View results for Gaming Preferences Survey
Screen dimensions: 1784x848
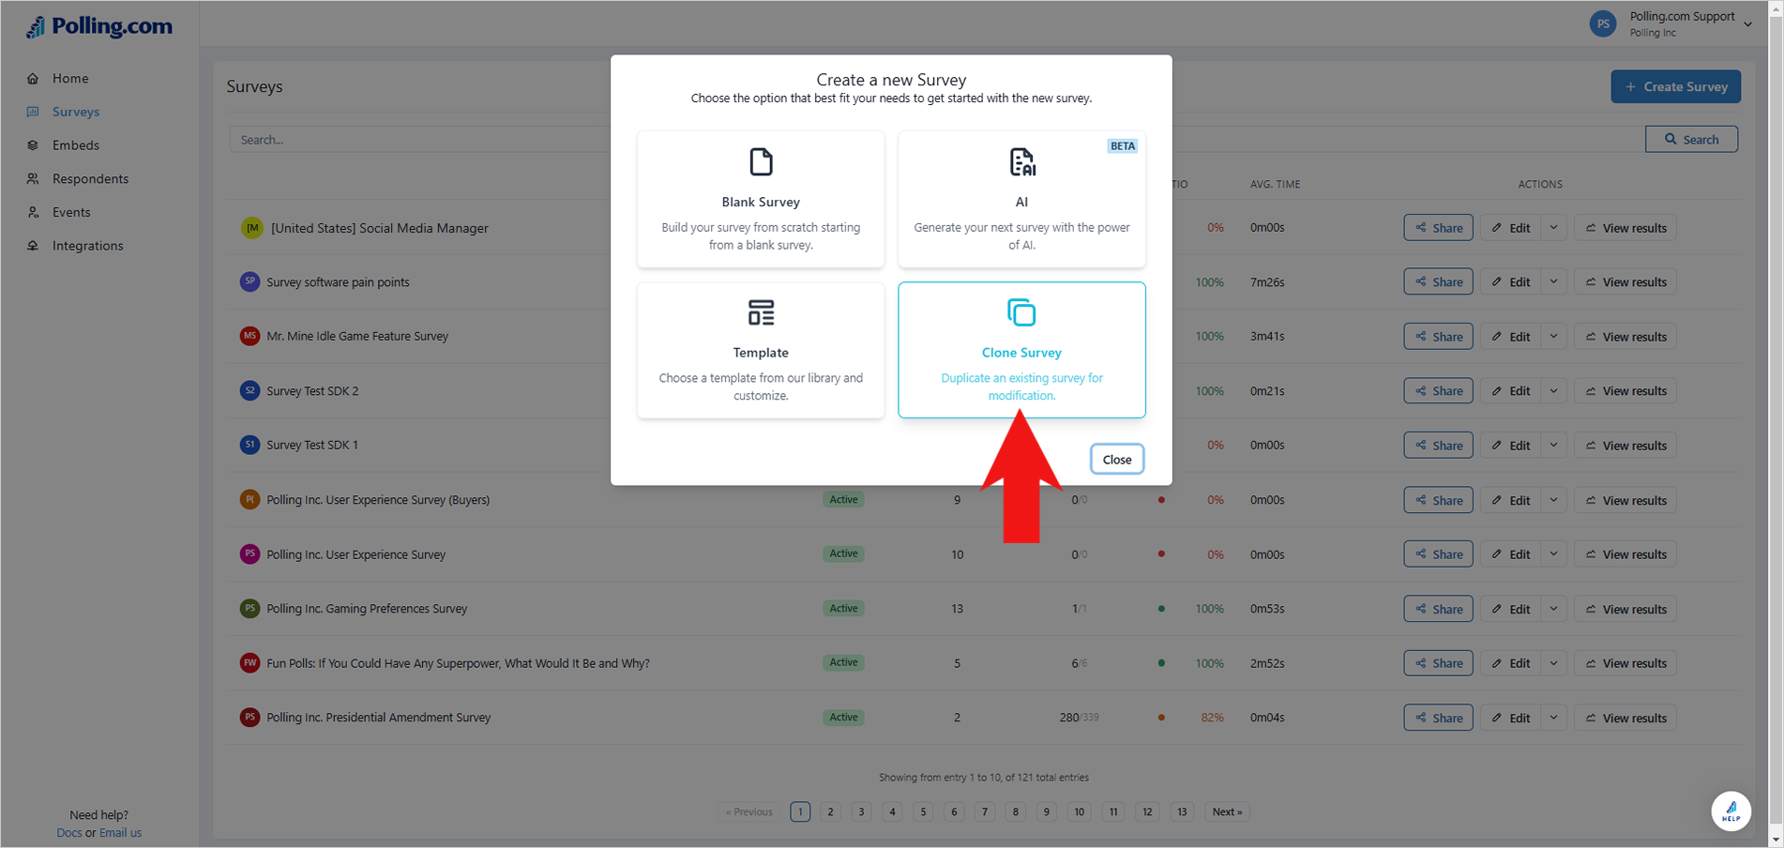pos(1625,609)
